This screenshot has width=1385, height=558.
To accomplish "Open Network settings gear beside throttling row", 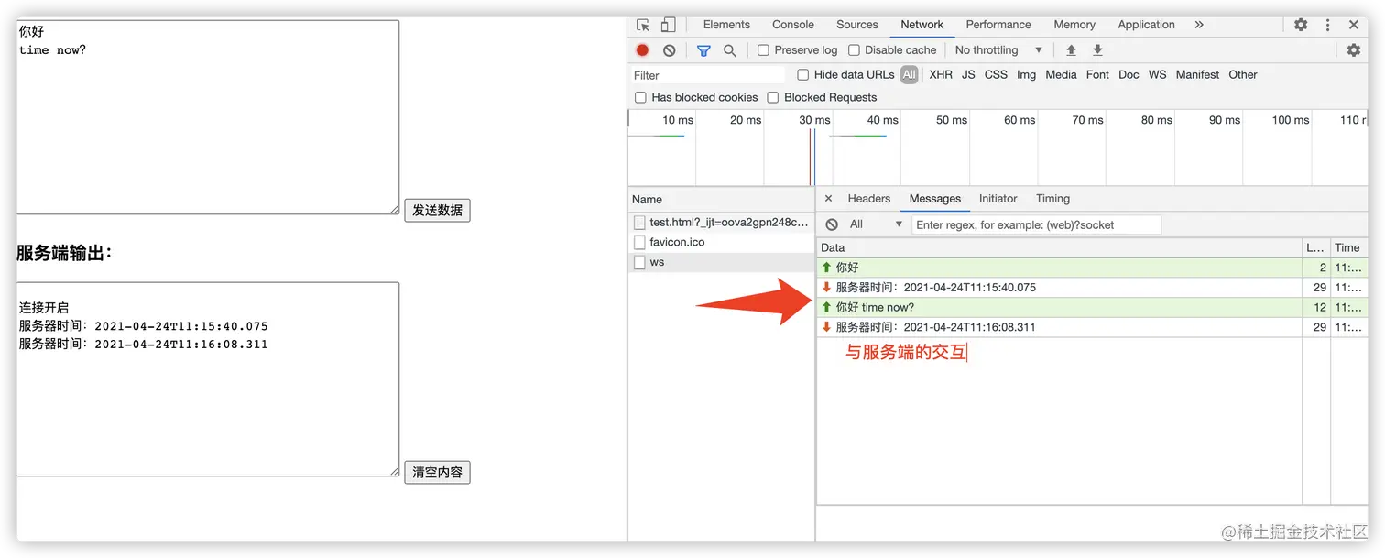I will (1354, 50).
